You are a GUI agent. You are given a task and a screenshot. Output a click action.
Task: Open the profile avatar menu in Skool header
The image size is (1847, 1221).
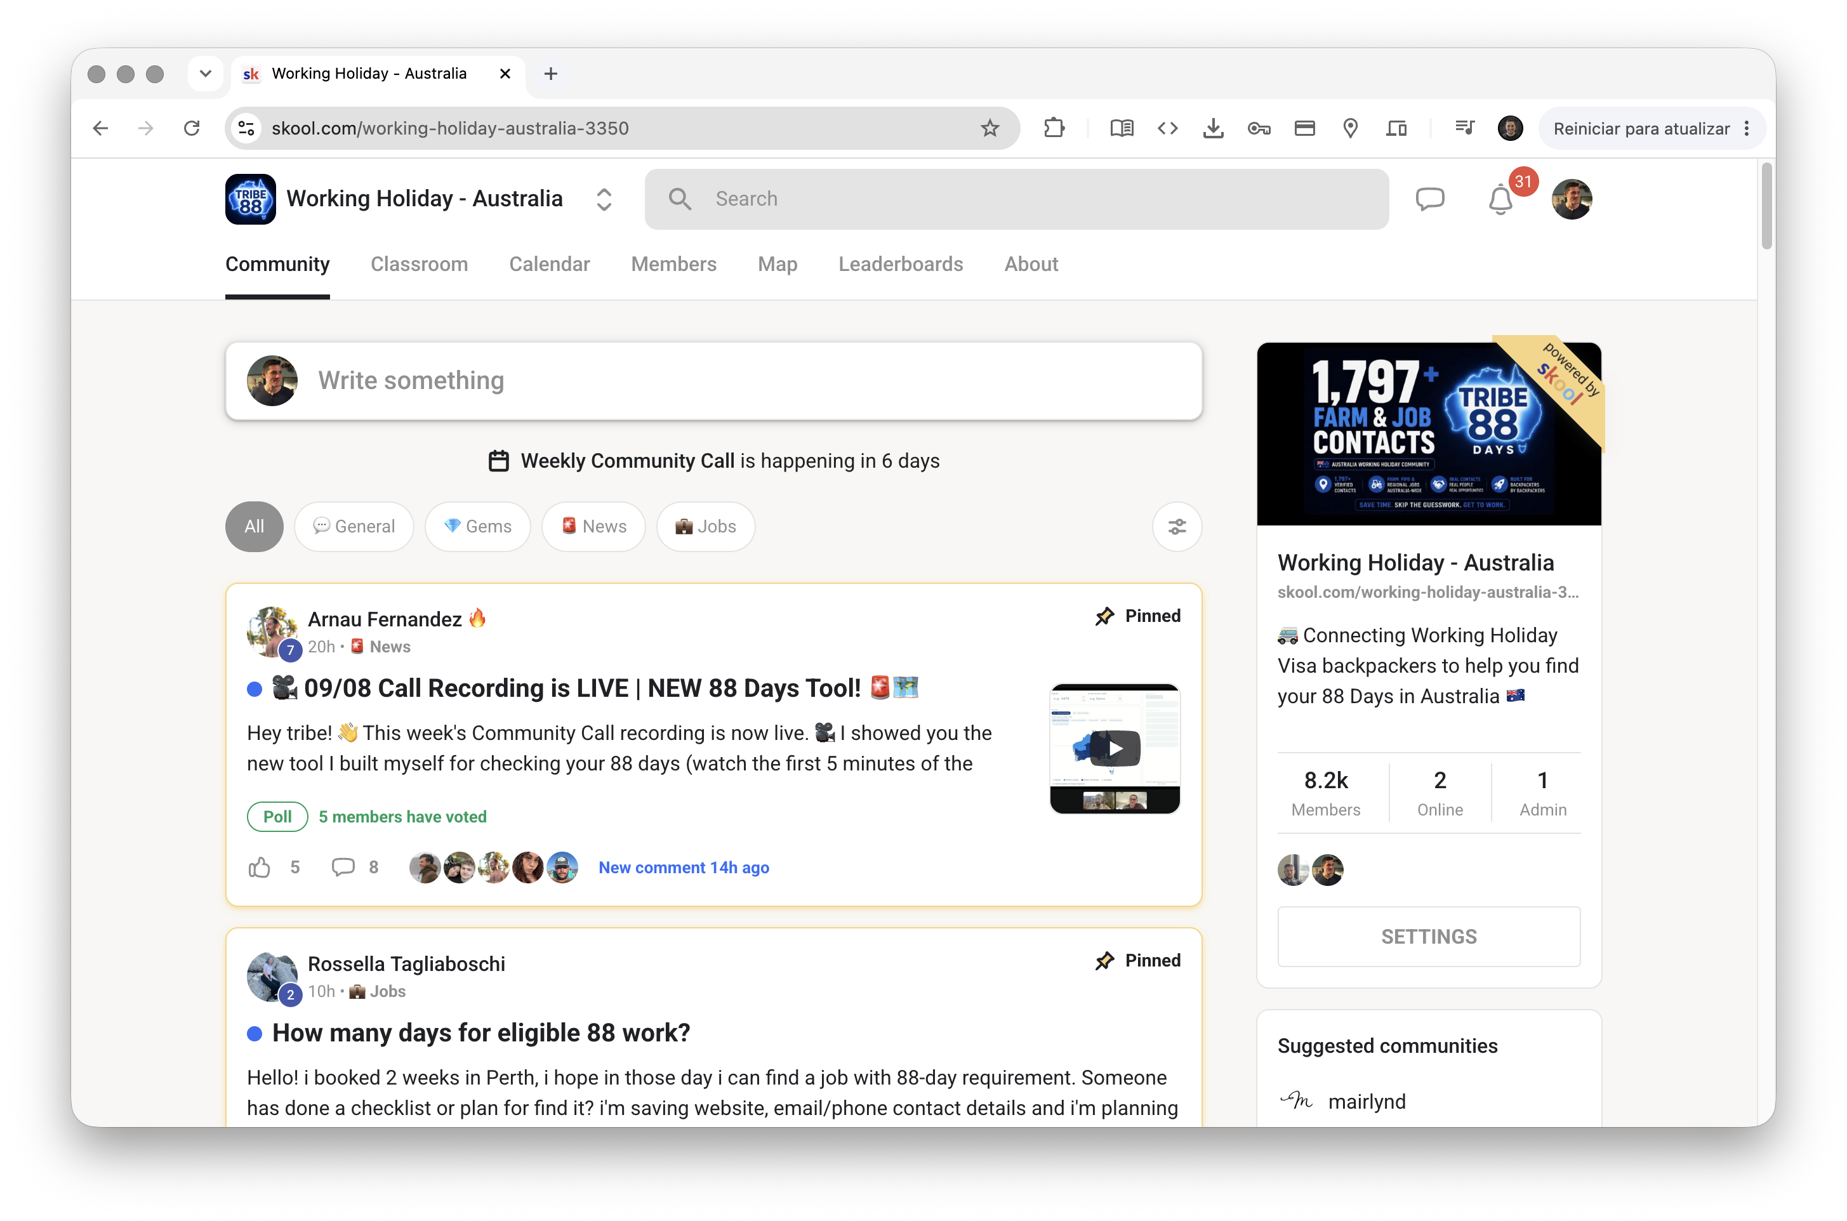tap(1572, 199)
